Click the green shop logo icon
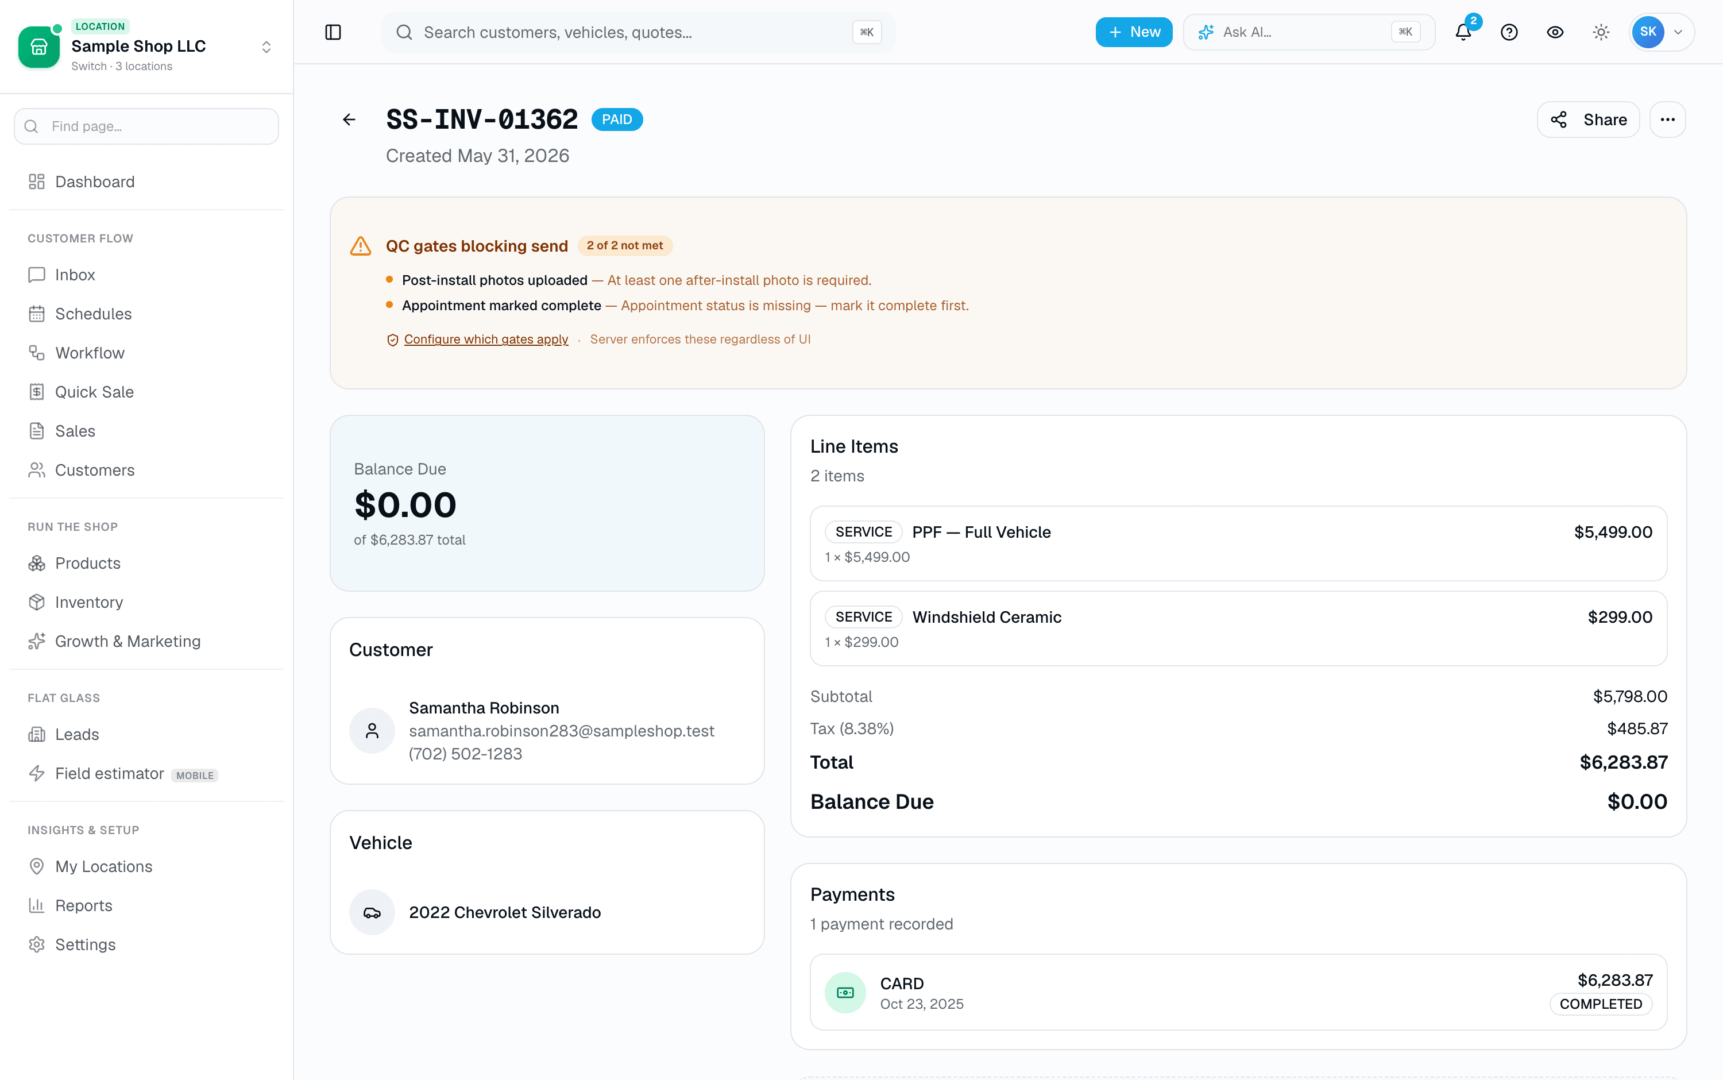The width and height of the screenshot is (1723, 1080). pyautogui.click(x=38, y=47)
